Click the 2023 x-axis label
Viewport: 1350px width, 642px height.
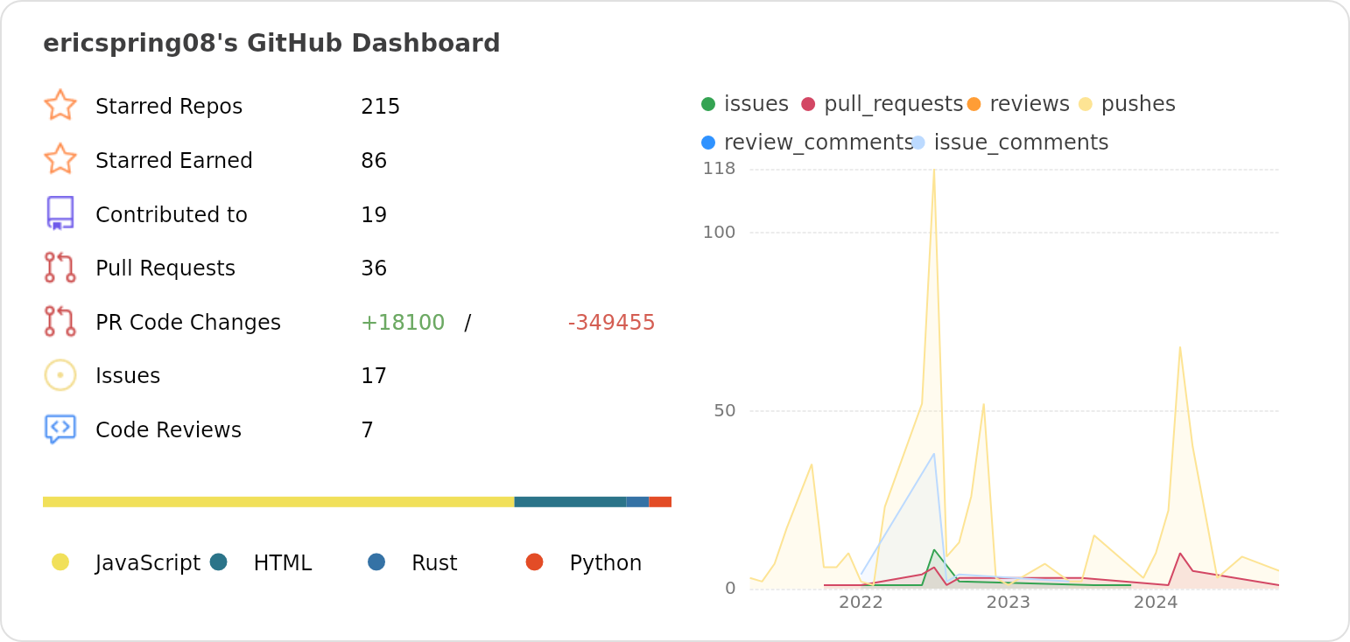(1009, 602)
